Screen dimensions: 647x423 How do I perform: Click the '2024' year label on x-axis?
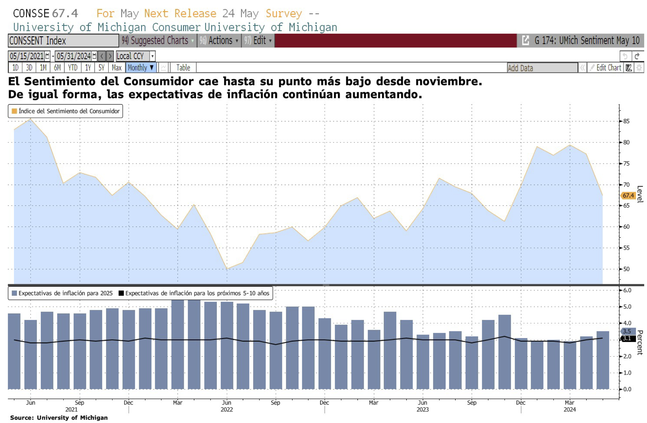[570, 410]
